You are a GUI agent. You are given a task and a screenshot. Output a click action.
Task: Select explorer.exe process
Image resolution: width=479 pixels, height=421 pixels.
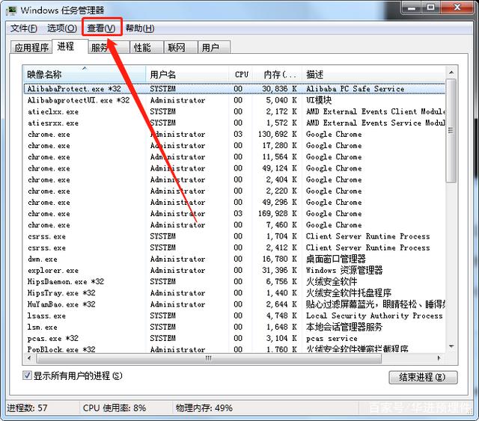(x=234, y=271)
